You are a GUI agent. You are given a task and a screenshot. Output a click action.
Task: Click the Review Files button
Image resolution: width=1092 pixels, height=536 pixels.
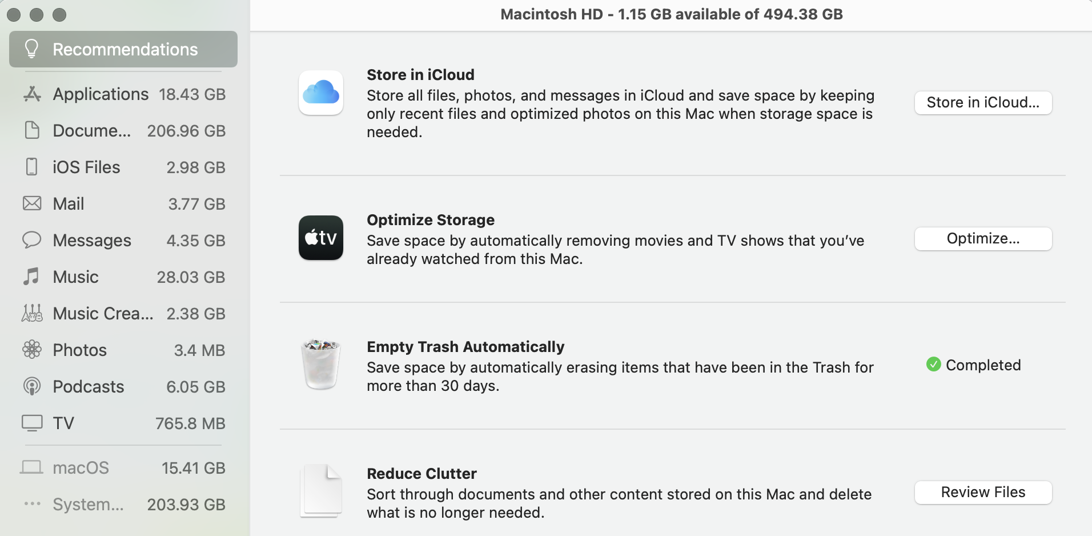pyautogui.click(x=982, y=493)
